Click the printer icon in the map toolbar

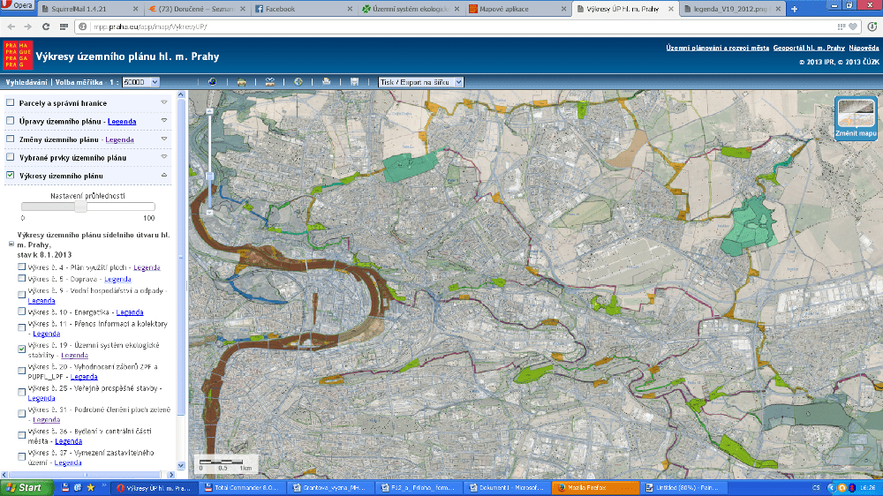[326, 82]
